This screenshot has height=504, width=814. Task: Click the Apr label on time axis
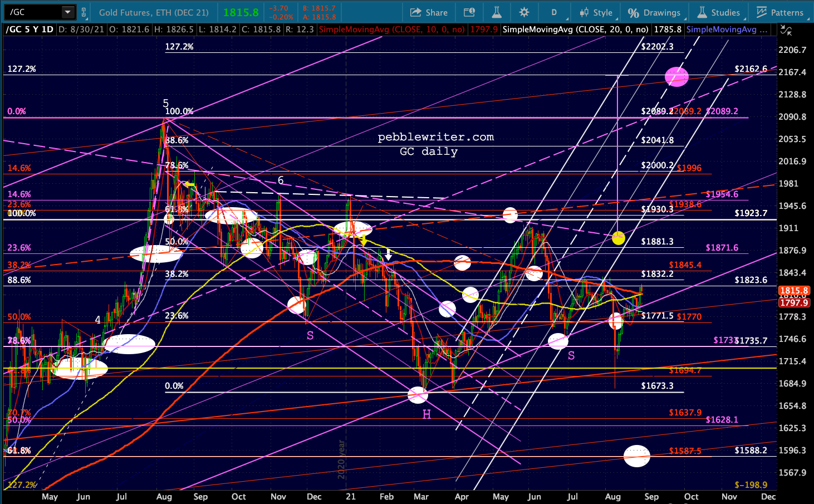pyautogui.click(x=462, y=497)
